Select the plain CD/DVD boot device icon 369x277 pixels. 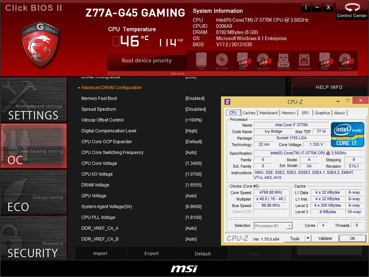coord(222,61)
